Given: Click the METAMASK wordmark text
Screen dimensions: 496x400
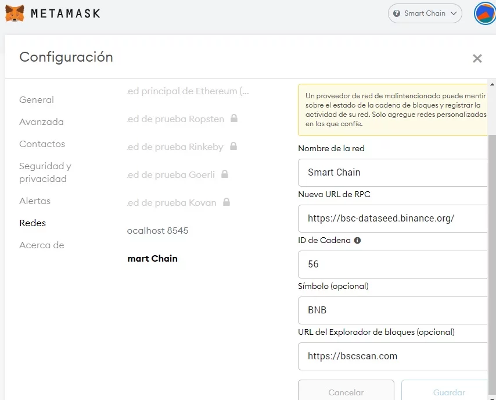Looking at the screenshot, I should (66, 13).
